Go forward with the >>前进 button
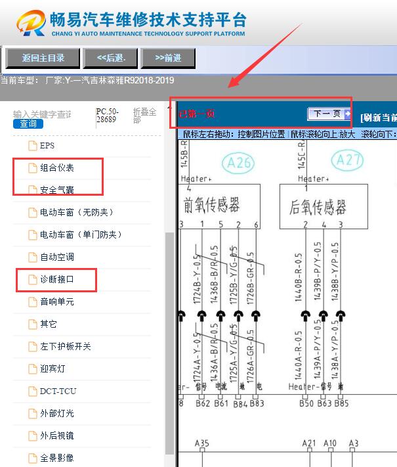Image resolution: width=397 pixels, height=467 pixels. coord(168,58)
